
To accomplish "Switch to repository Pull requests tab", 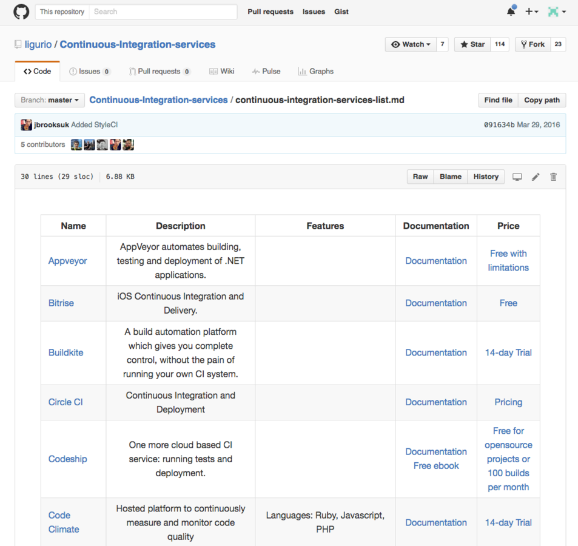I will coord(160,71).
